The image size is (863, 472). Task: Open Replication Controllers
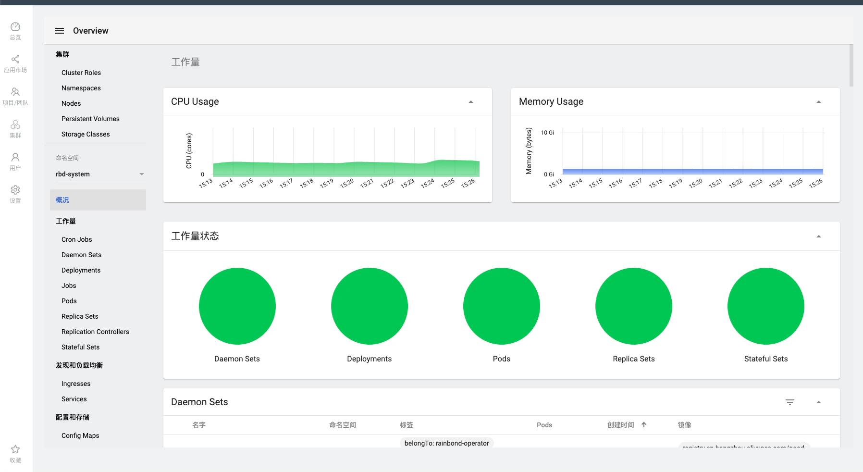(x=95, y=332)
